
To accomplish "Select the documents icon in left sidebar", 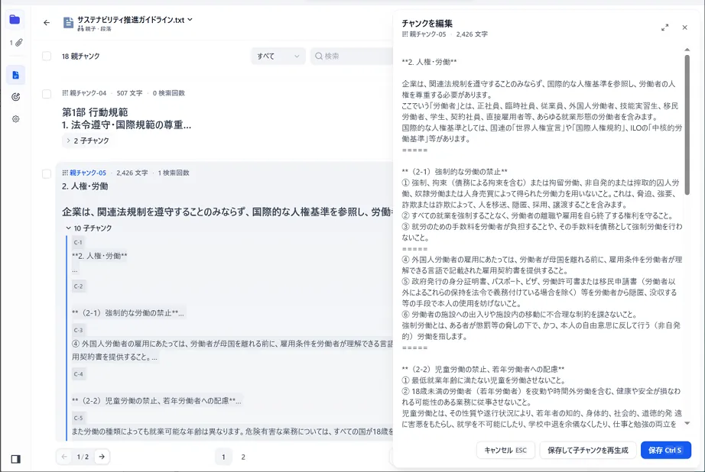I will [16, 75].
